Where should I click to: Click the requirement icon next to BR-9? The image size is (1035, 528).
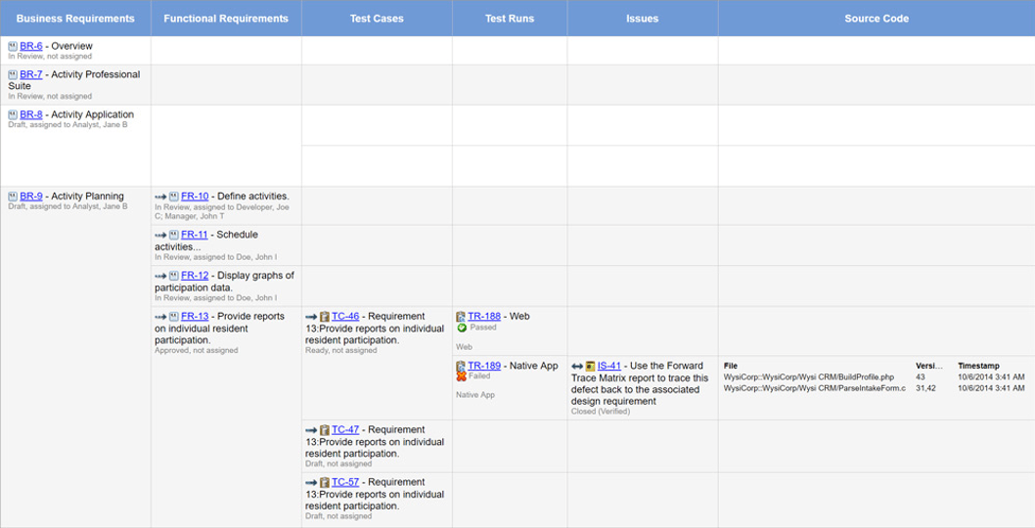(x=13, y=197)
